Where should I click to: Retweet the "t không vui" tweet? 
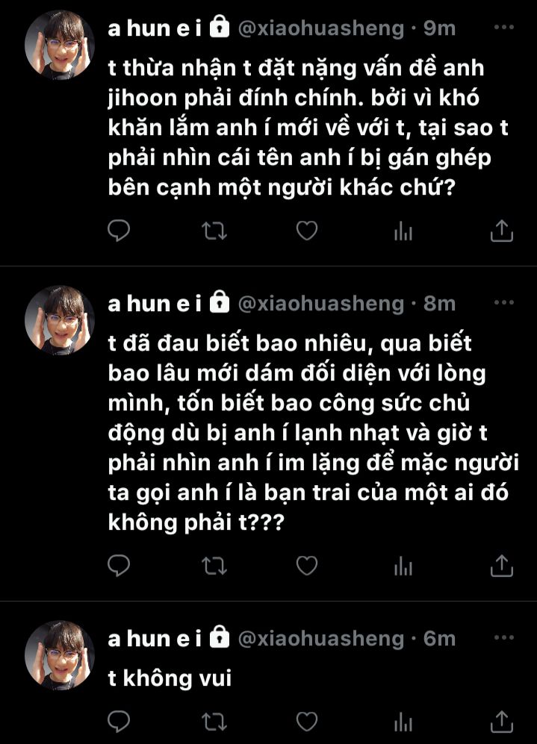[x=214, y=722]
